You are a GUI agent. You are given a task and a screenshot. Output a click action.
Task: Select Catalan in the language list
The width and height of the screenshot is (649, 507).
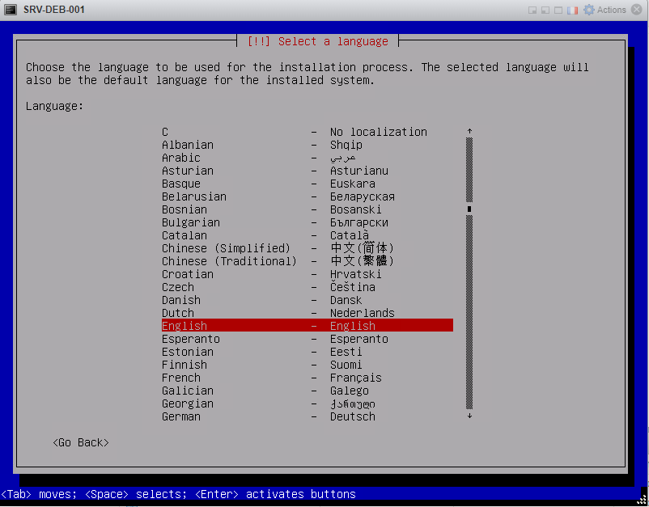(308, 235)
